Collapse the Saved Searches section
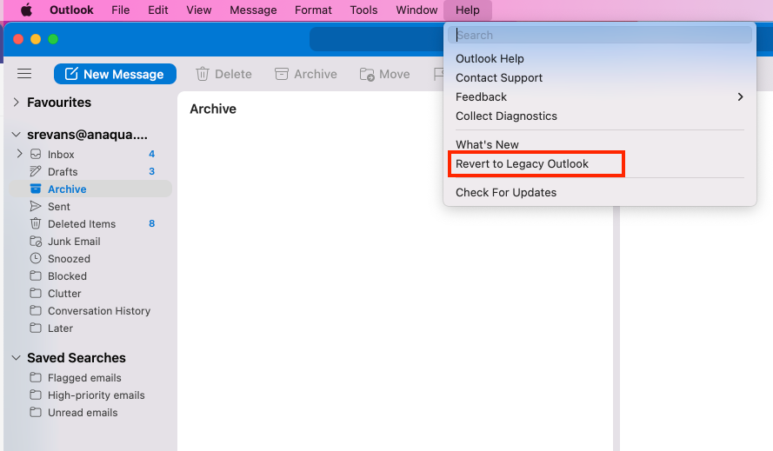 (x=17, y=358)
